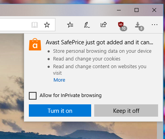
Task: Click the orange Avast SafePrice bag icon
Action: pos(35,44)
